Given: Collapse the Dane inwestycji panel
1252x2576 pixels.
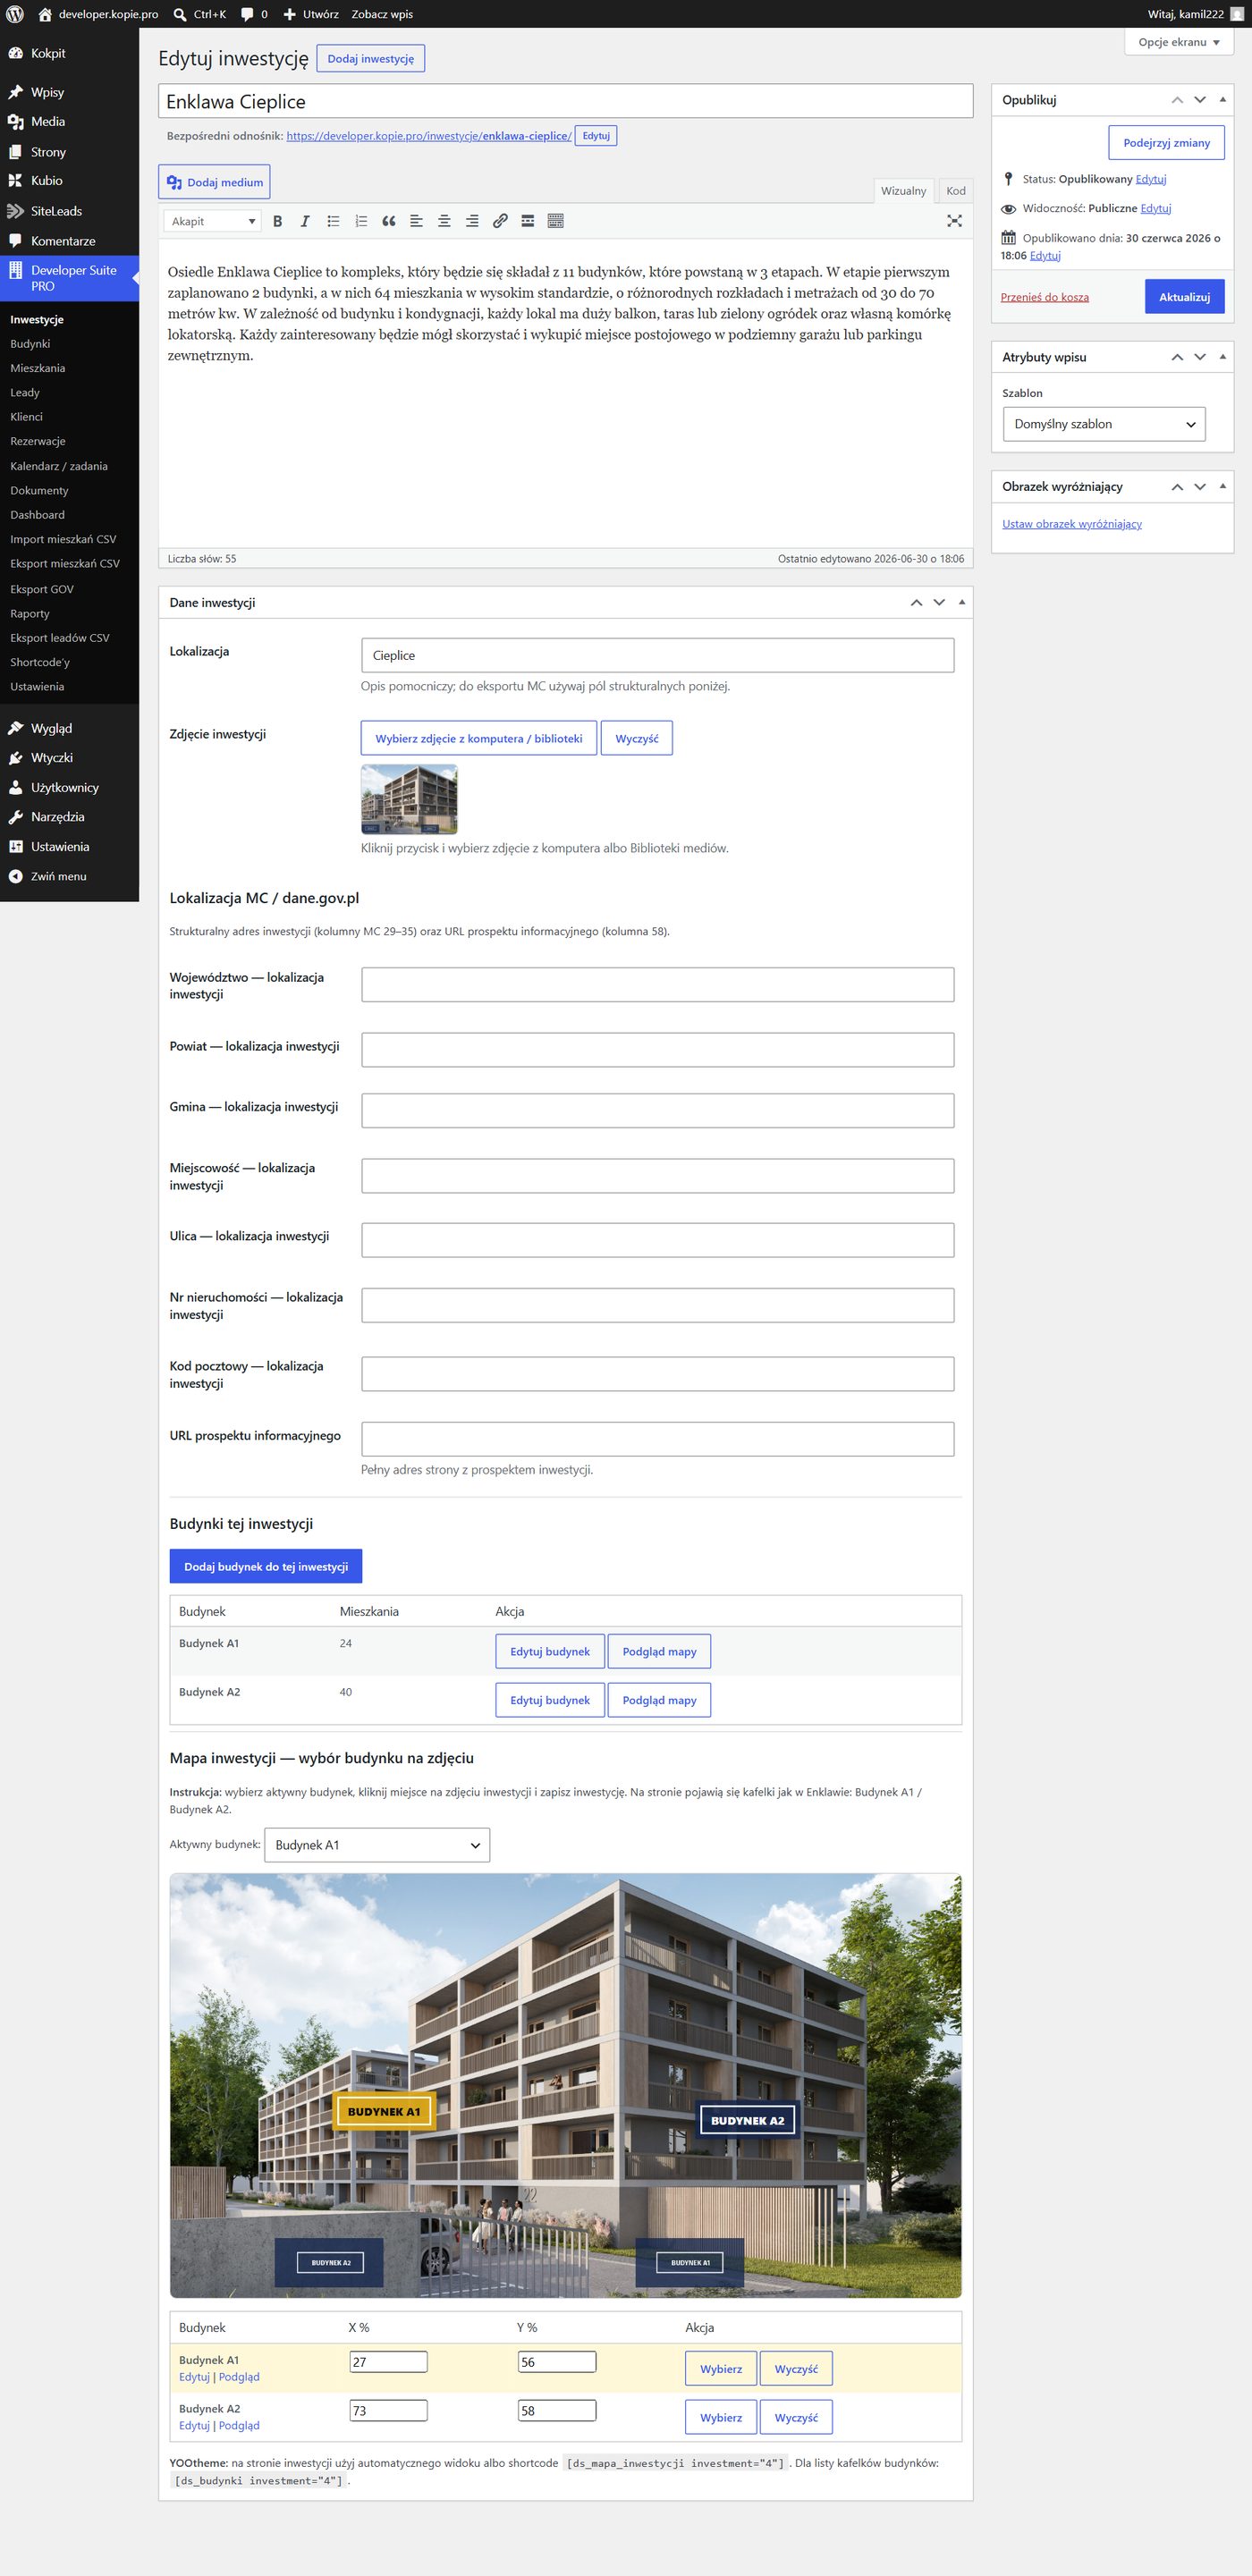Looking at the screenshot, I should pos(961,602).
